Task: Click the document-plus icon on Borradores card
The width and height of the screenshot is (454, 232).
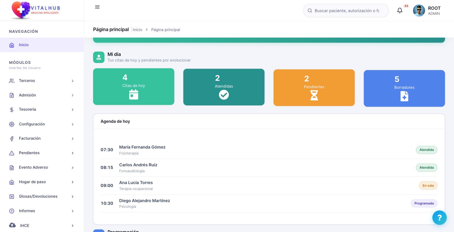Action: tap(404, 96)
